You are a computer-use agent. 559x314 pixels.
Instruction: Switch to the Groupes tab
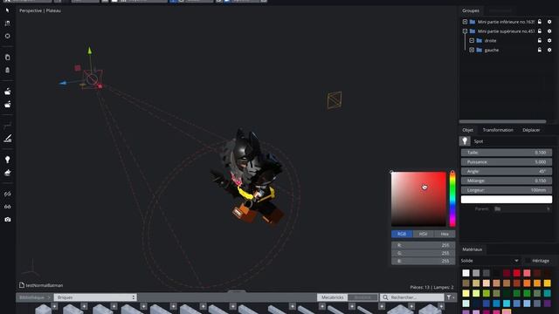[x=471, y=10]
